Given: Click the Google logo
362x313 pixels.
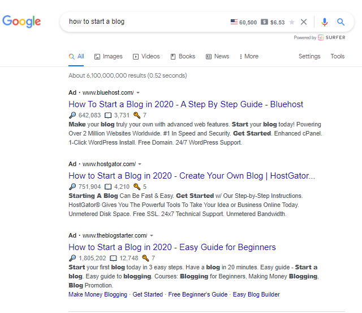Looking at the screenshot, I should tap(21, 22).
